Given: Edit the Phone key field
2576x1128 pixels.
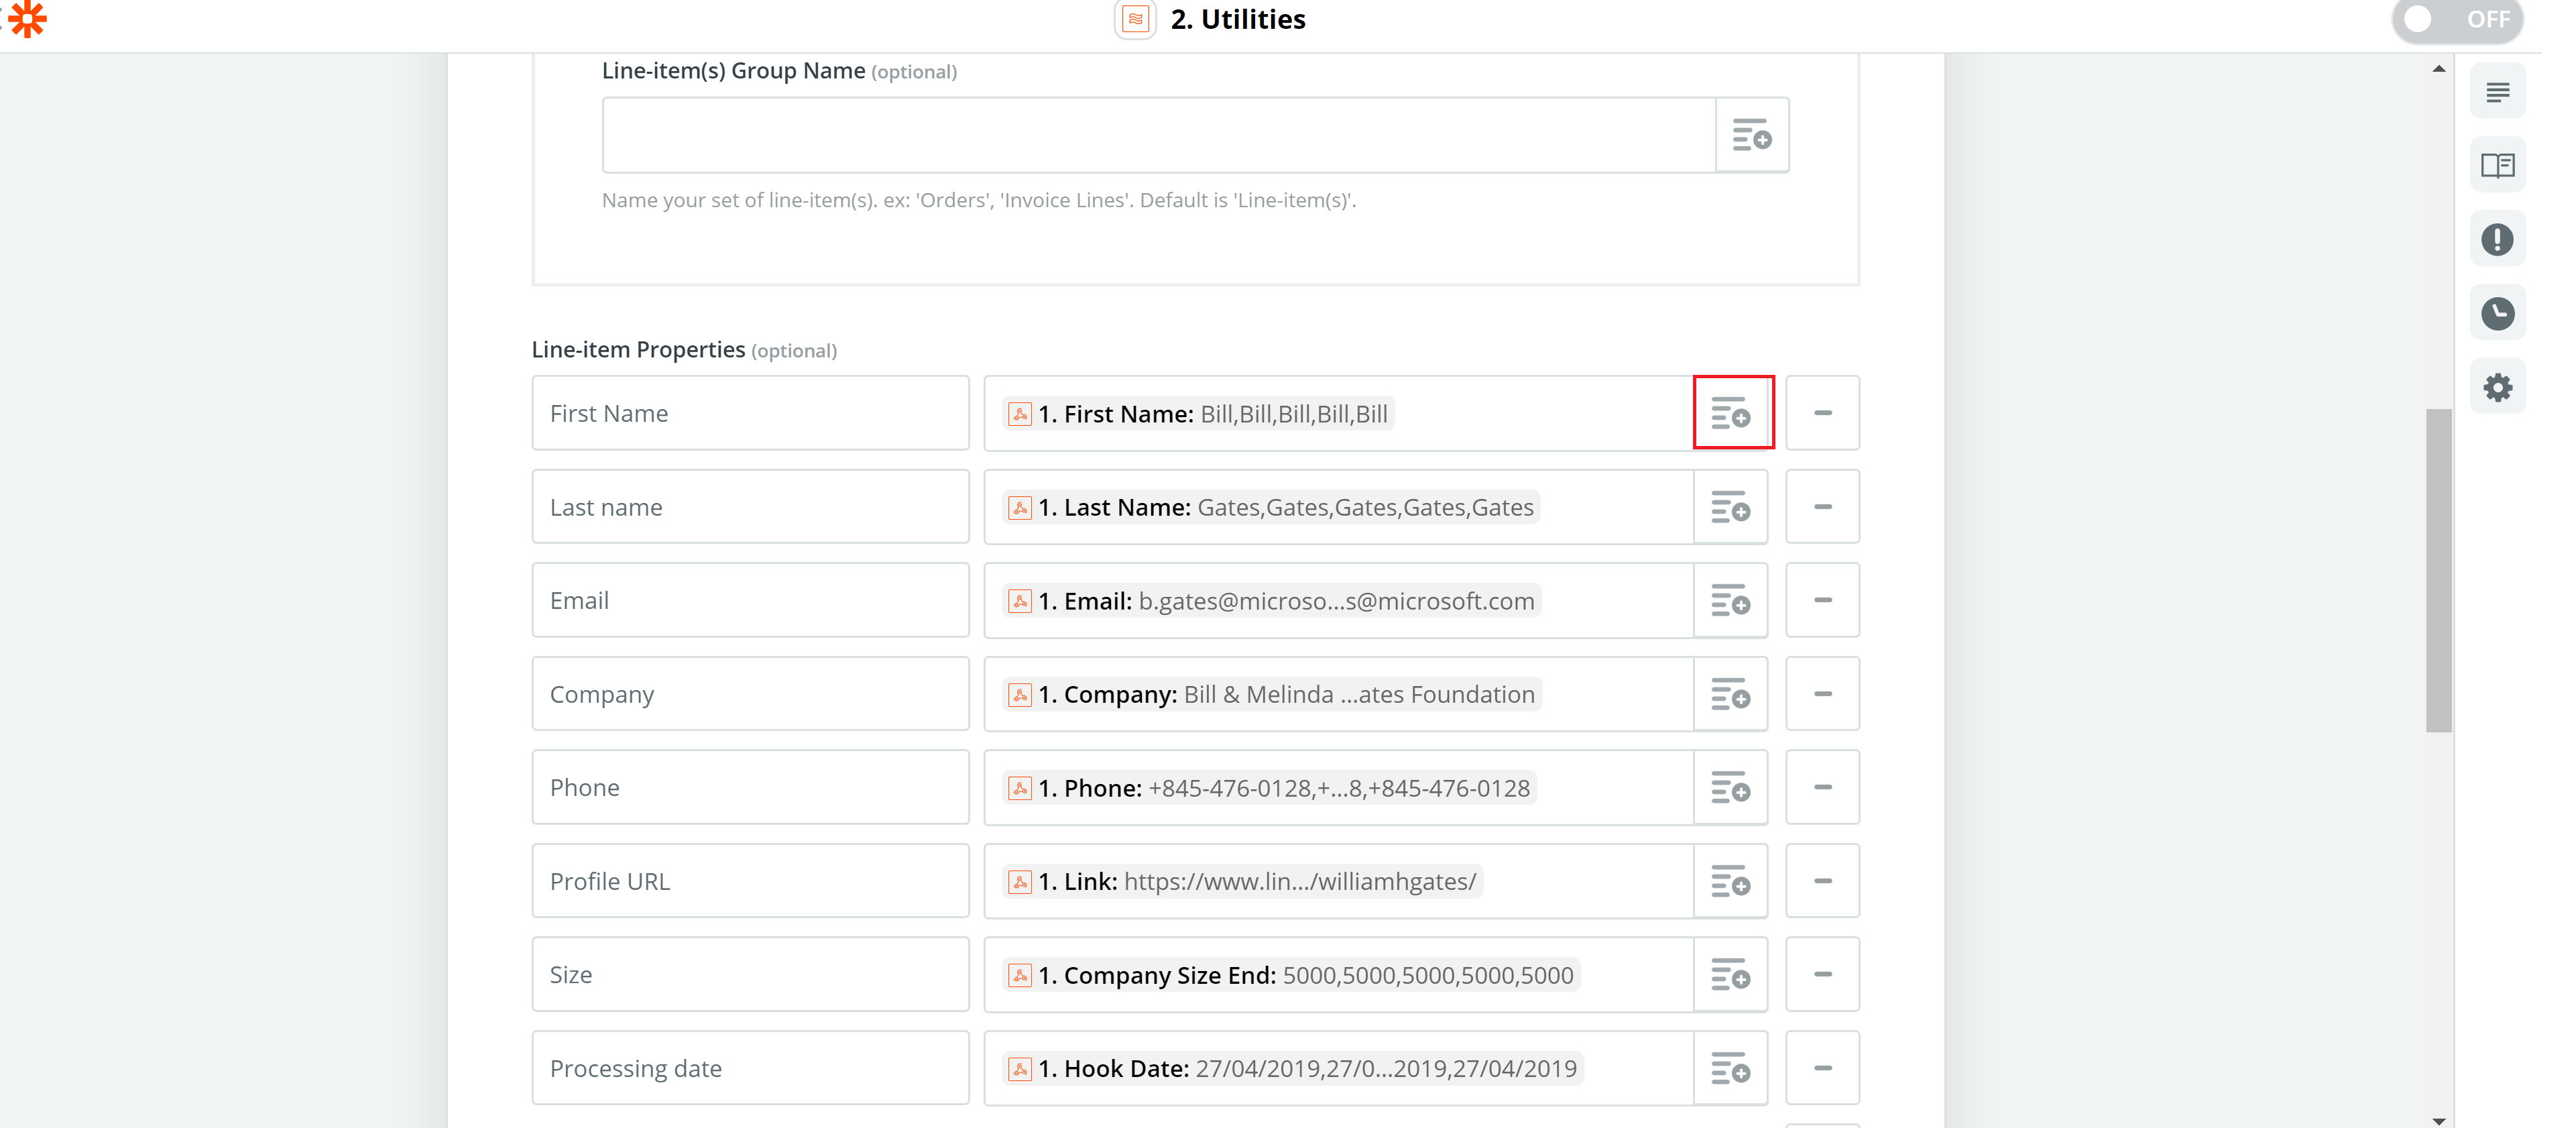Looking at the screenshot, I should click(x=750, y=787).
